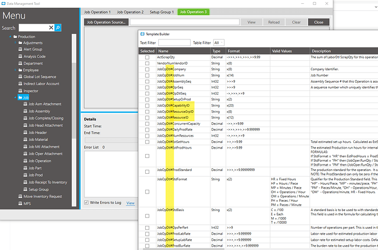
Task: Check the JobOpDtl#ResourceID row checkbox
Action: pyautogui.click(x=147, y=118)
